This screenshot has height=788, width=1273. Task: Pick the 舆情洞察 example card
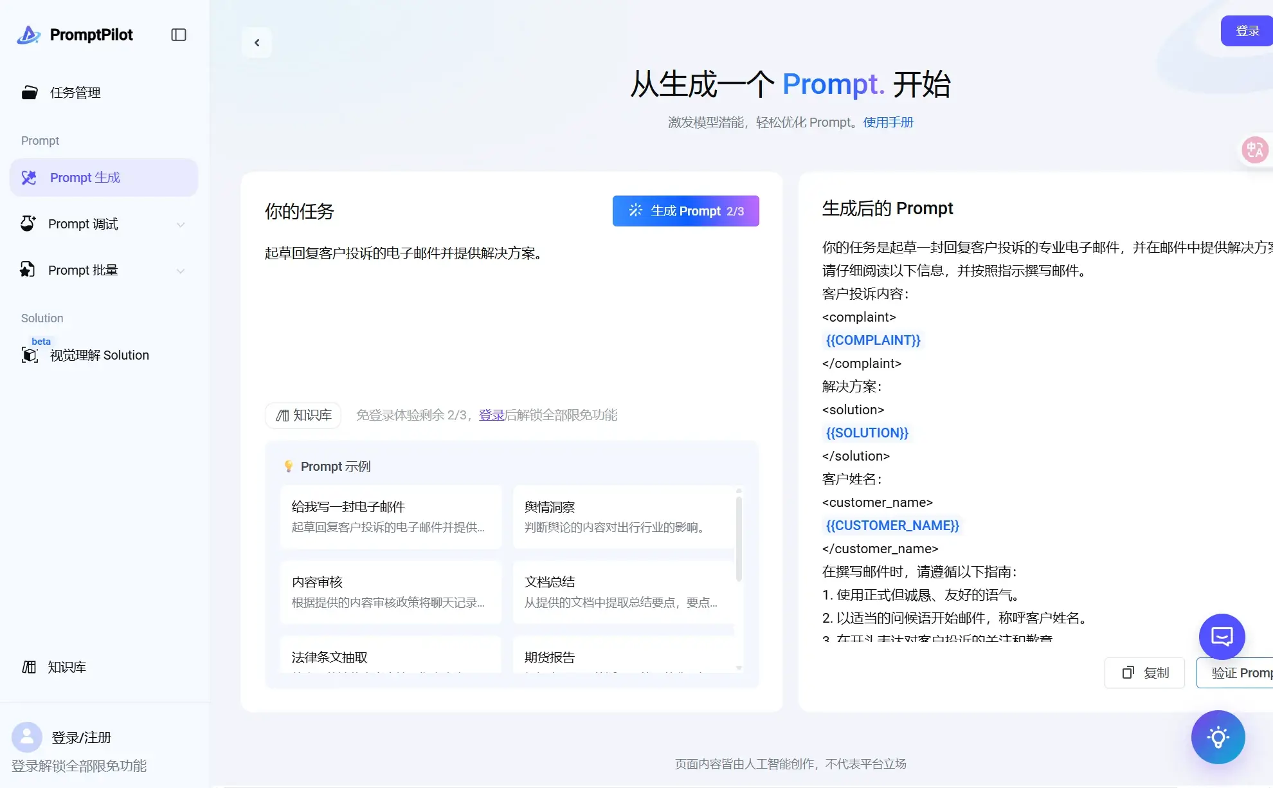(623, 517)
